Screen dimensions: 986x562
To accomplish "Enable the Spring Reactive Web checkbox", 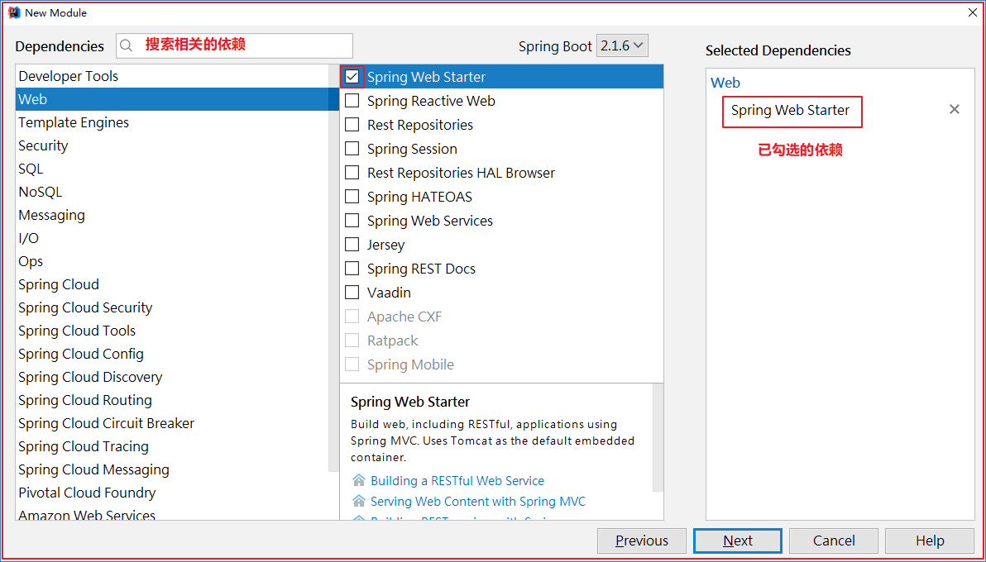I will 352,101.
